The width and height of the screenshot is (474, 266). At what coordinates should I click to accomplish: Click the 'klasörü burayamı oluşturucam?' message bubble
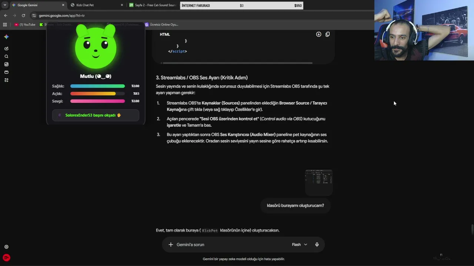pos(296,205)
